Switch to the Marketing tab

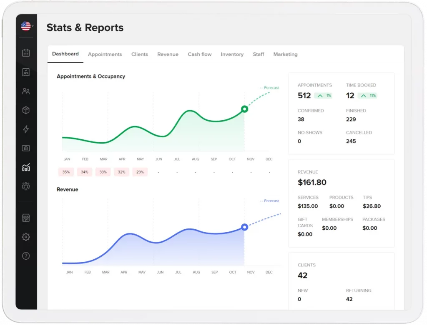click(285, 54)
